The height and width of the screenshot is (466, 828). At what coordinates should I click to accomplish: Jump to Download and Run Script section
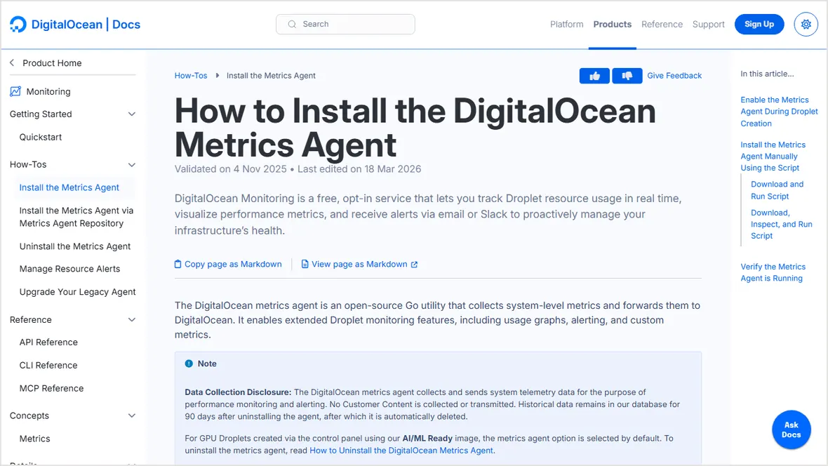[x=777, y=190]
